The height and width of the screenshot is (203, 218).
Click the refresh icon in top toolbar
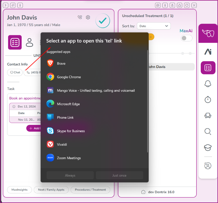(187, 5)
